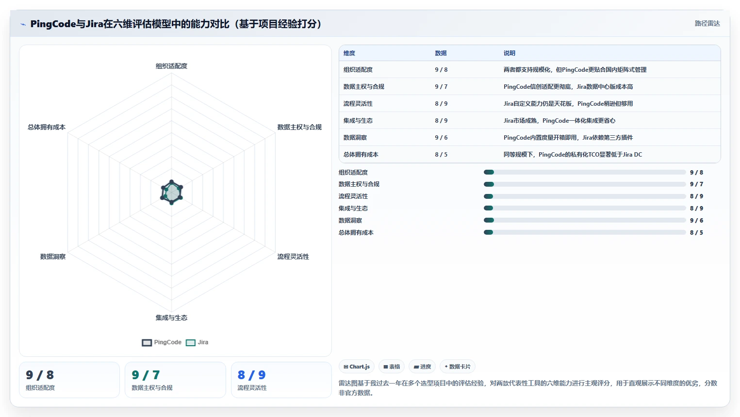
Task: Click description cell Jira自定义能力仍是天花板
Action: coord(568,104)
